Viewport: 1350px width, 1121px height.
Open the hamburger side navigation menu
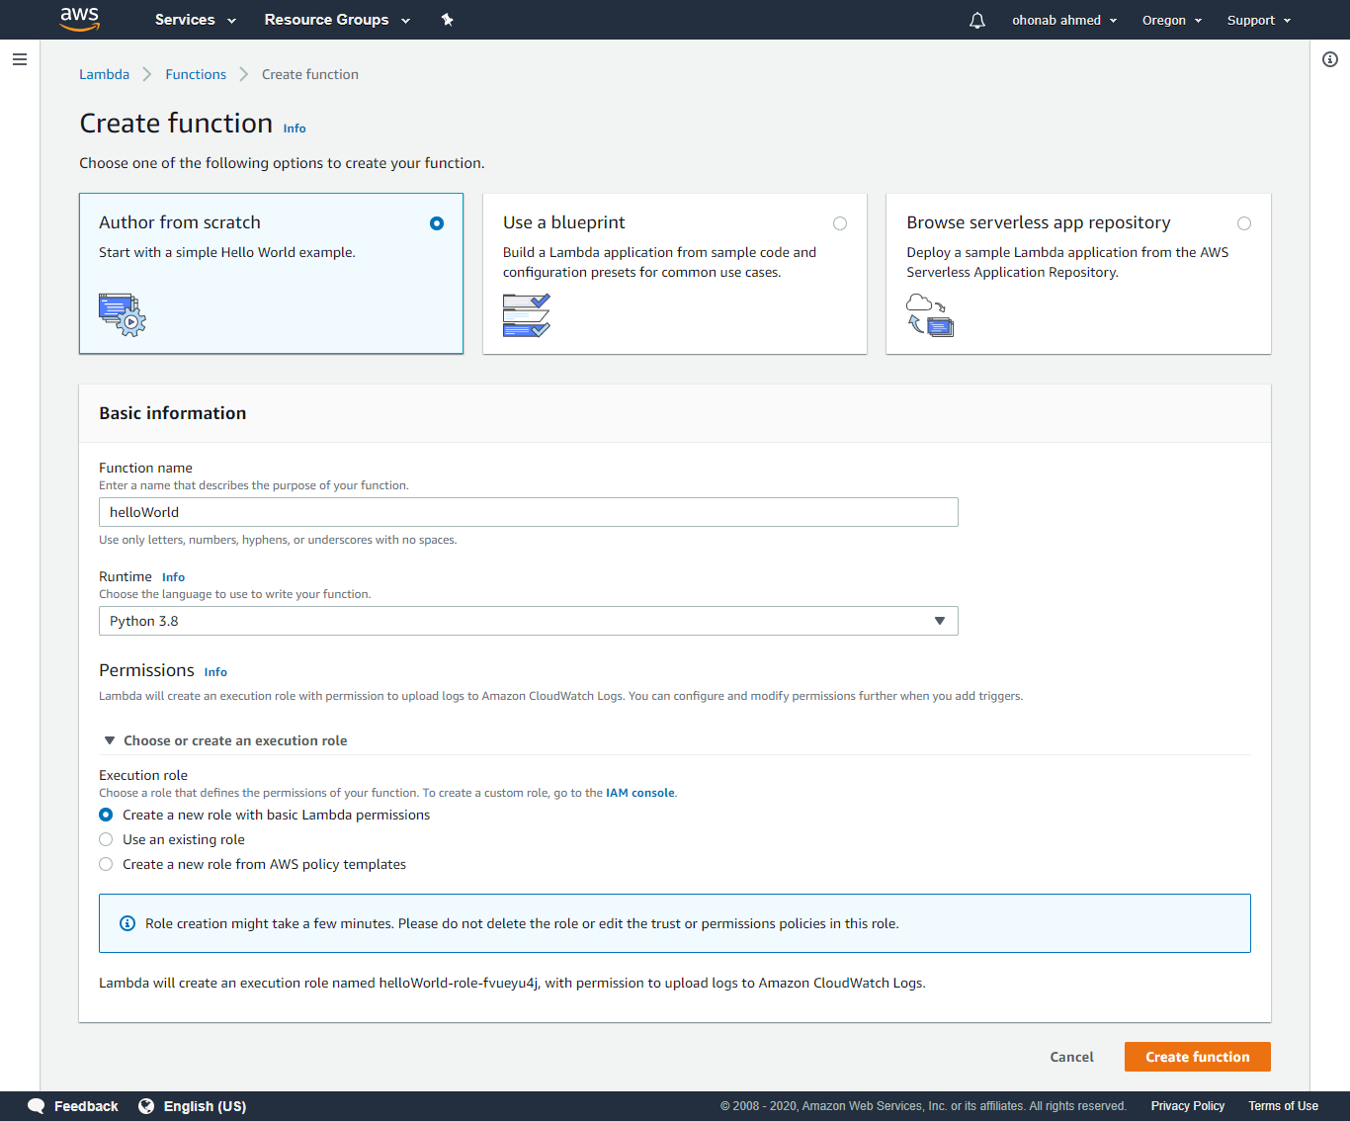(x=20, y=59)
